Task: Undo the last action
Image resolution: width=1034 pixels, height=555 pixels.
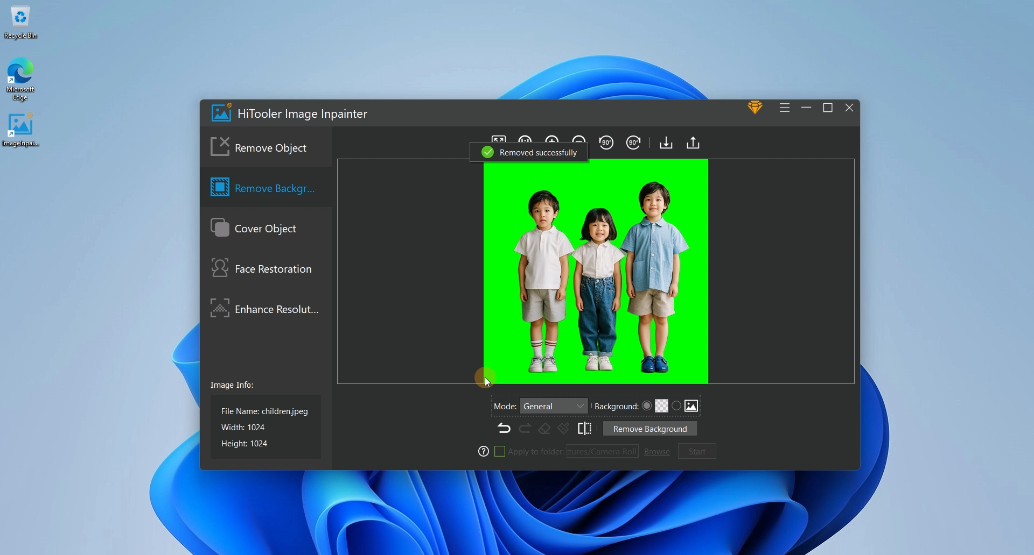Action: (x=504, y=429)
